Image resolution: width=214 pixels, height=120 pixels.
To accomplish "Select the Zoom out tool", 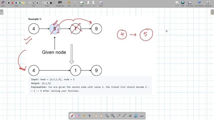I will click(113, 116).
